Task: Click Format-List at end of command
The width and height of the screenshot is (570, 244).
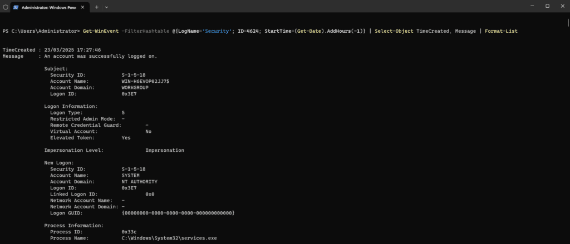Action: pos(501,31)
